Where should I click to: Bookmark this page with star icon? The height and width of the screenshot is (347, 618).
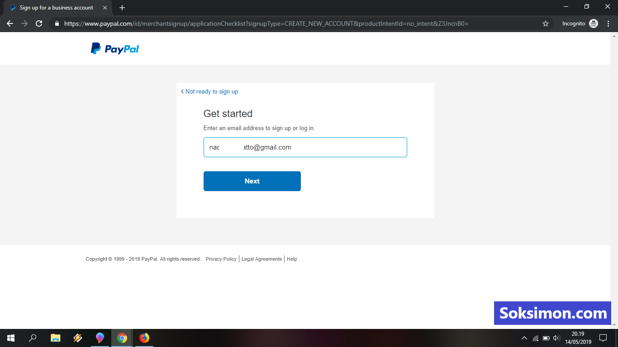click(x=546, y=23)
